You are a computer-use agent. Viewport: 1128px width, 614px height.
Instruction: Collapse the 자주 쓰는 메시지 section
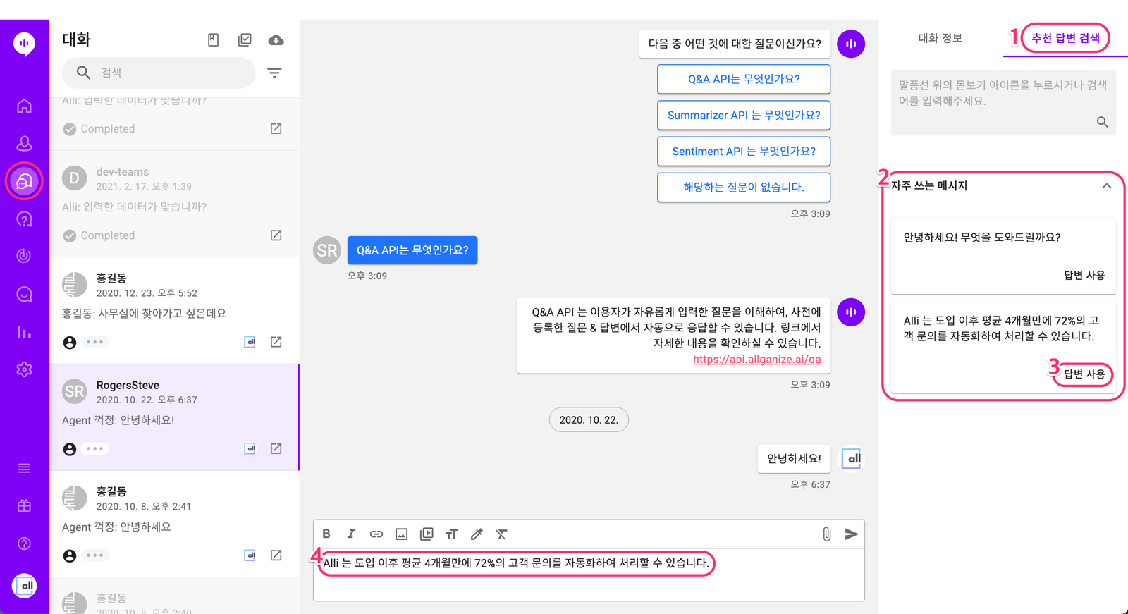click(x=1106, y=185)
